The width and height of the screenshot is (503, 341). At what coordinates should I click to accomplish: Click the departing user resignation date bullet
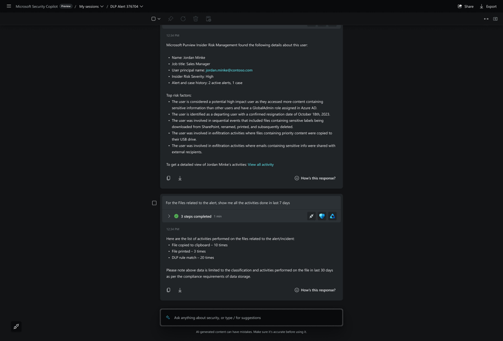251,114
